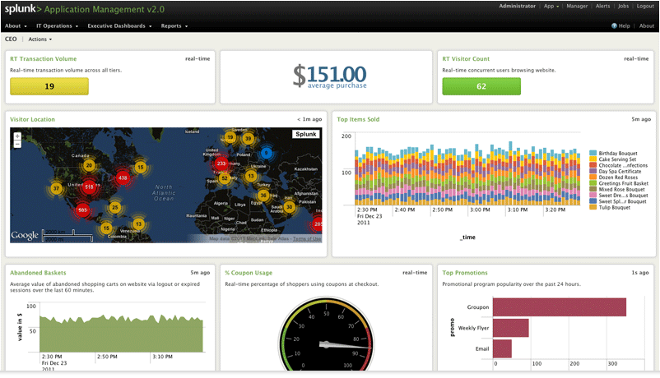
Task: Click the green Abandoned Baskets area chart
Action: click(121, 334)
